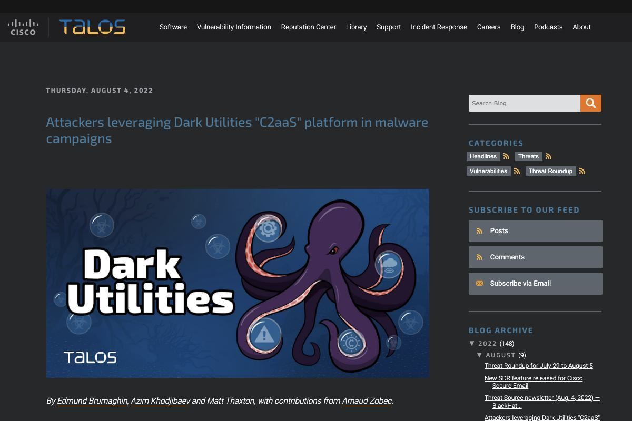Click envelope icon on Subscribe via Email

[479, 284]
